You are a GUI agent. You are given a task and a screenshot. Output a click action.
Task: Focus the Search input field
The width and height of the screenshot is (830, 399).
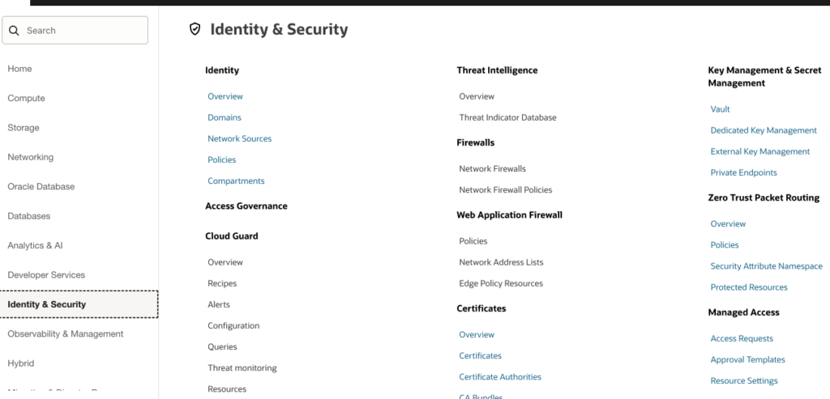(81, 31)
